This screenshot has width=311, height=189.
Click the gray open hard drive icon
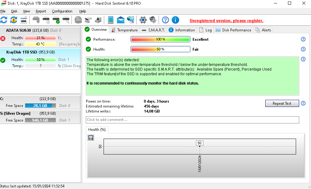coord(78,20)
